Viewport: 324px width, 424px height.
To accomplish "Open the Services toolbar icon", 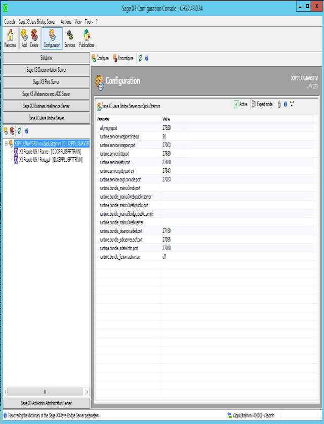I will (69, 35).
